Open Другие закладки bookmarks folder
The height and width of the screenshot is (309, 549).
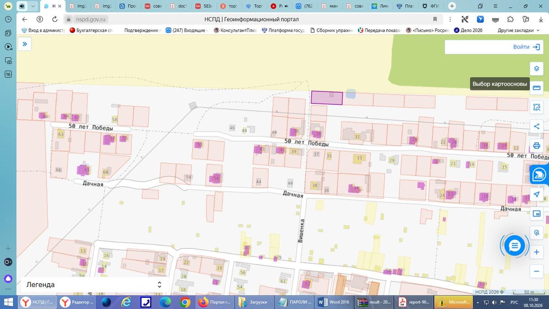point(519,30)
